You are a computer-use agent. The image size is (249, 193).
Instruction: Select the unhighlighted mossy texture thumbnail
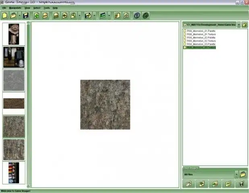coord(14,150)
